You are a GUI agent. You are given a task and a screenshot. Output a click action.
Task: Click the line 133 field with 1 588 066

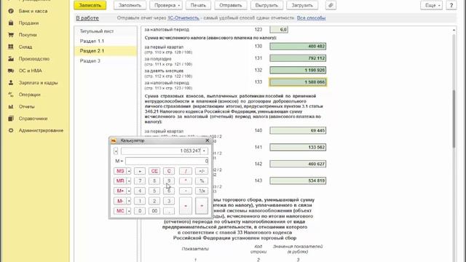coord(298,82)
